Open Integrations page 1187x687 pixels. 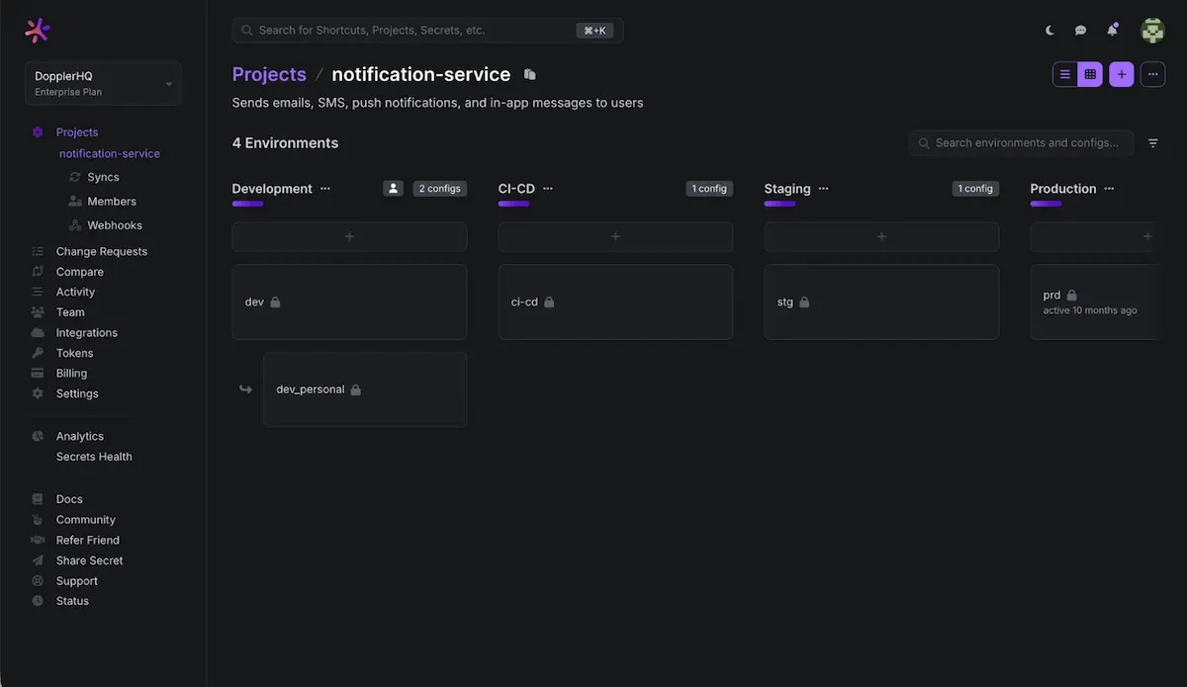pos(86,333)
